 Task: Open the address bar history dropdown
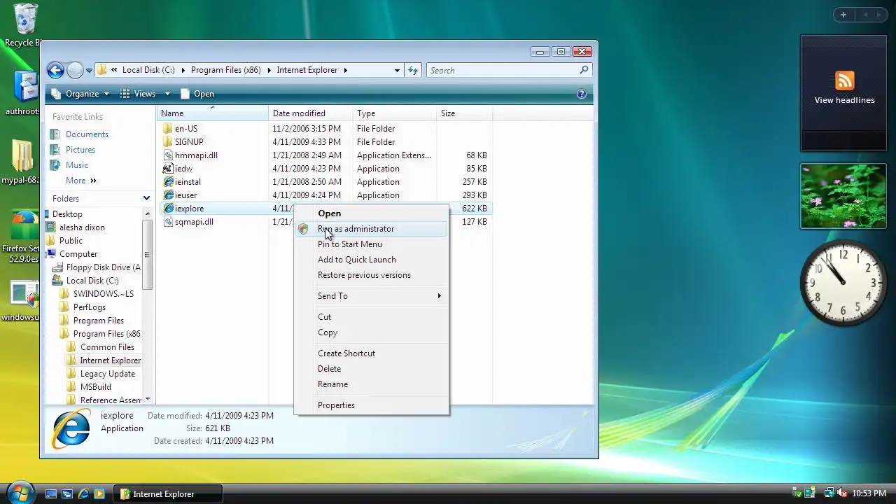[x=397, y=70]
